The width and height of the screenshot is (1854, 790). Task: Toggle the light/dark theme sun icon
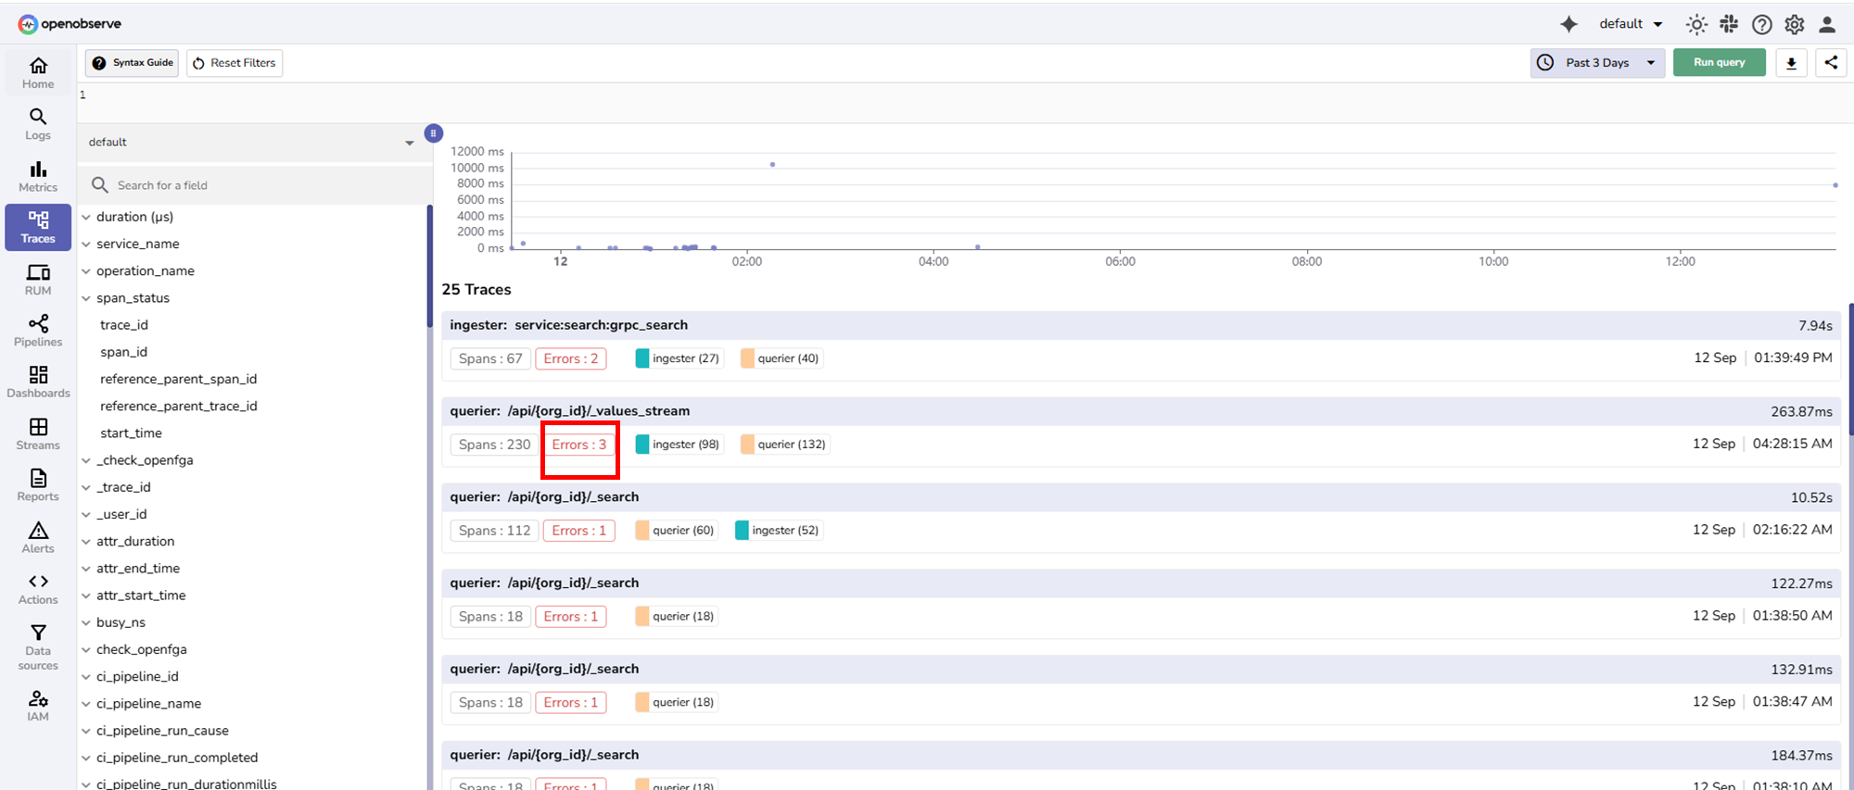(1695, 24)
